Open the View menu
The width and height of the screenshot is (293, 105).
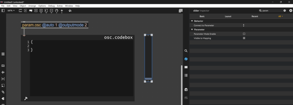15,6
